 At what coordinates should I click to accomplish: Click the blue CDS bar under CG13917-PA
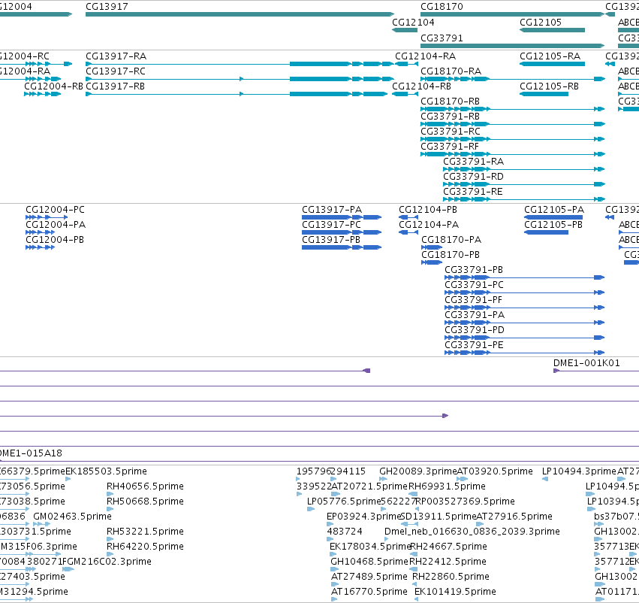tap(342, 217)
